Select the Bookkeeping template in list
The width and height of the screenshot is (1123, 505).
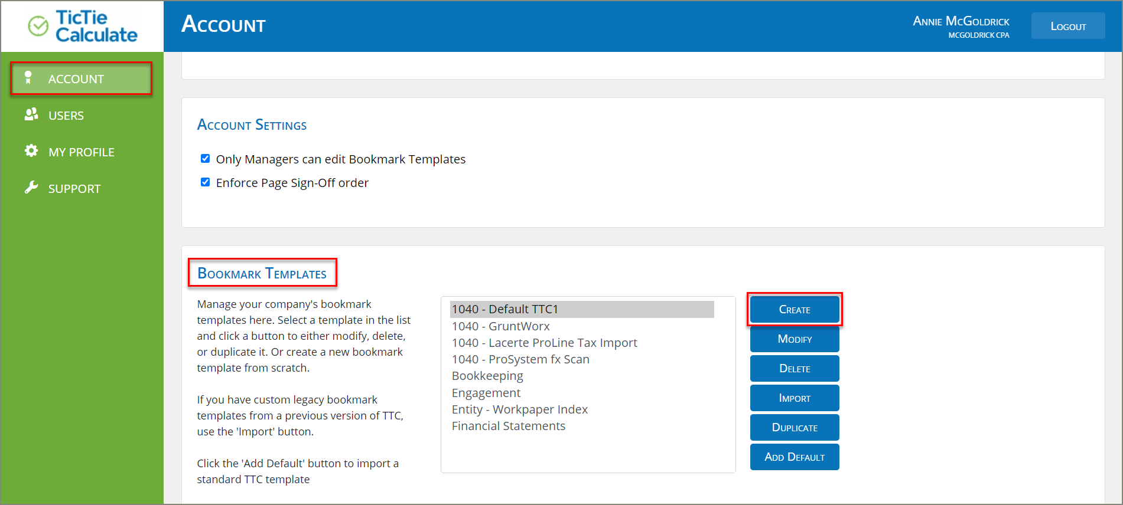pos(487,376)
